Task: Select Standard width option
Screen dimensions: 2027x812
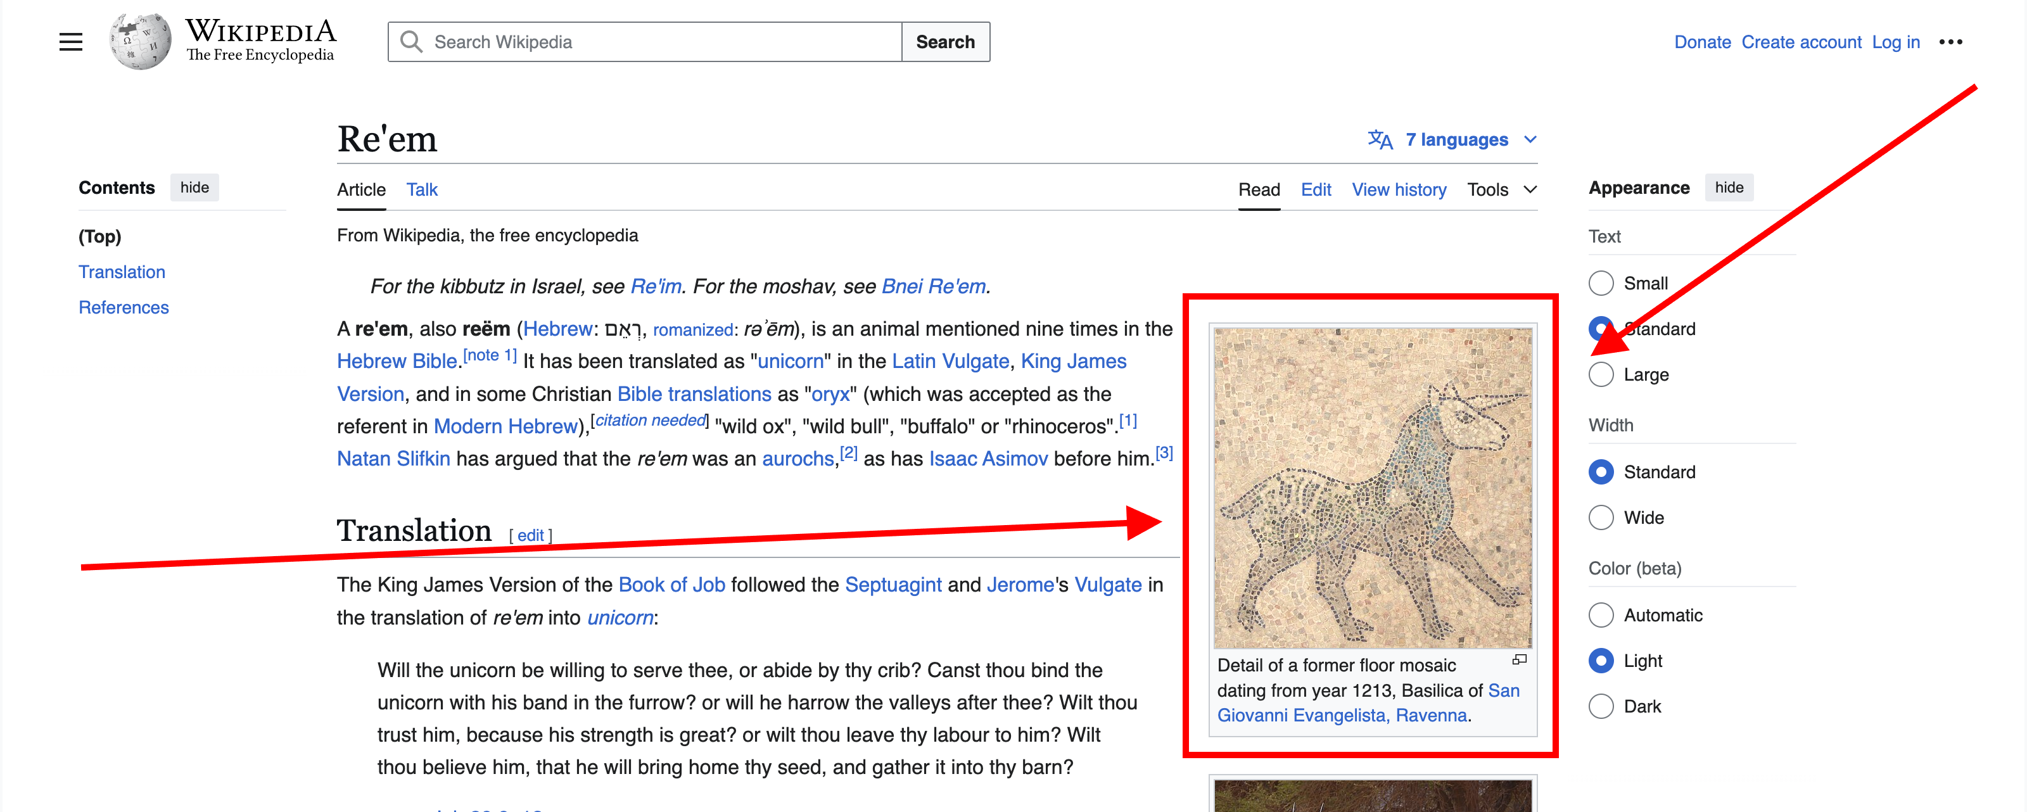Action: pyautogui.click(x=1601, y=472)
